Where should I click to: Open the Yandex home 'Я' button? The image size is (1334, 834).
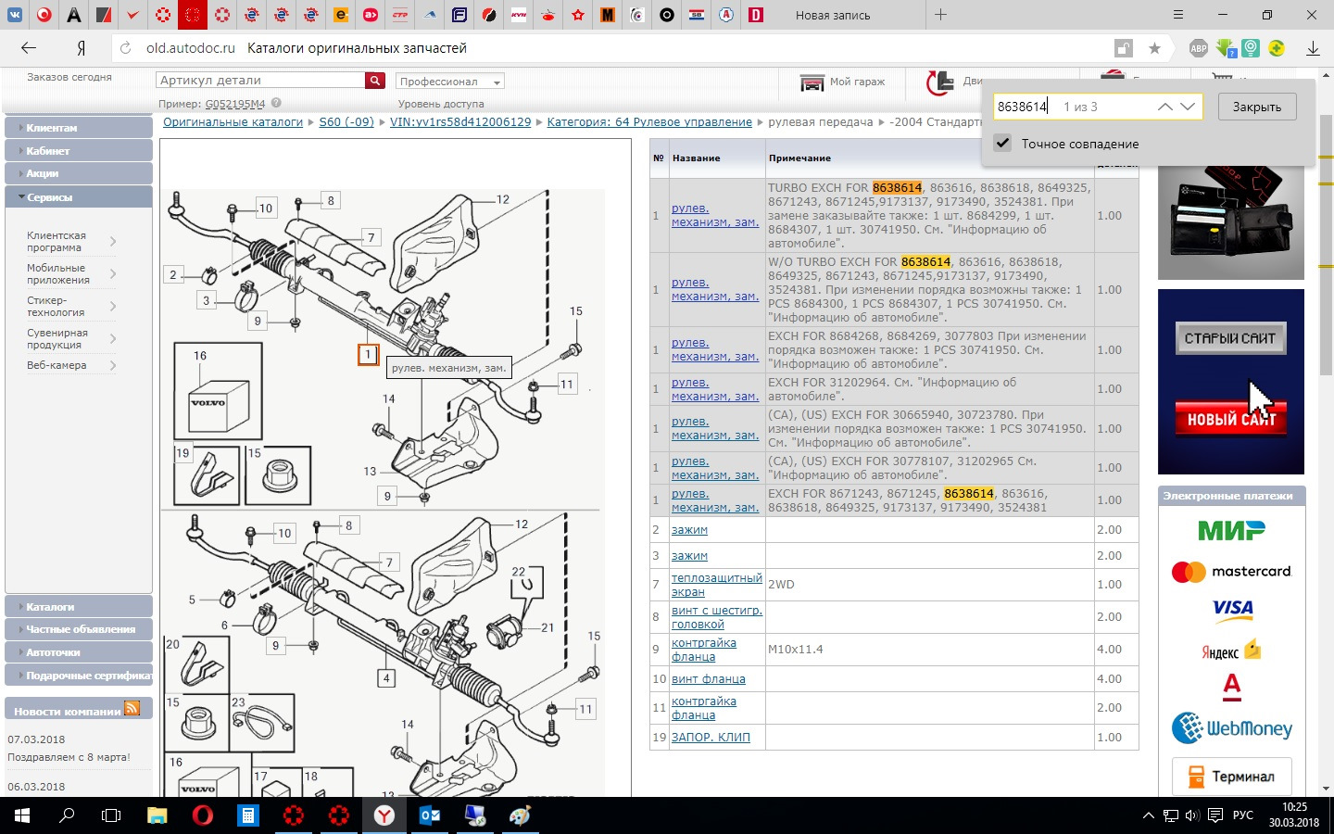82,48
